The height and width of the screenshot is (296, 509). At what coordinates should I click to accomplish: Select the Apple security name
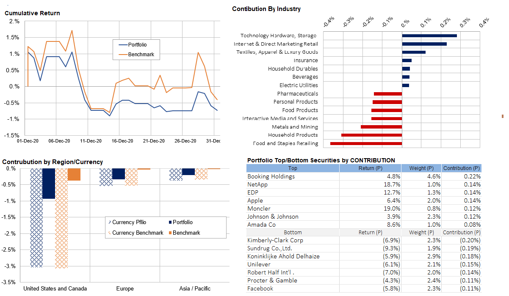tap(255, 200)
